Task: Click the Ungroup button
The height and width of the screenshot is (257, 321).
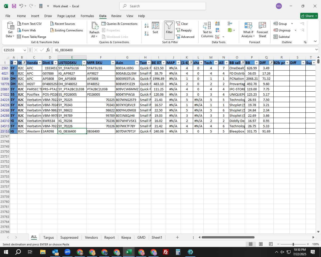Action: pyautogui.click(x=282, y=30)
